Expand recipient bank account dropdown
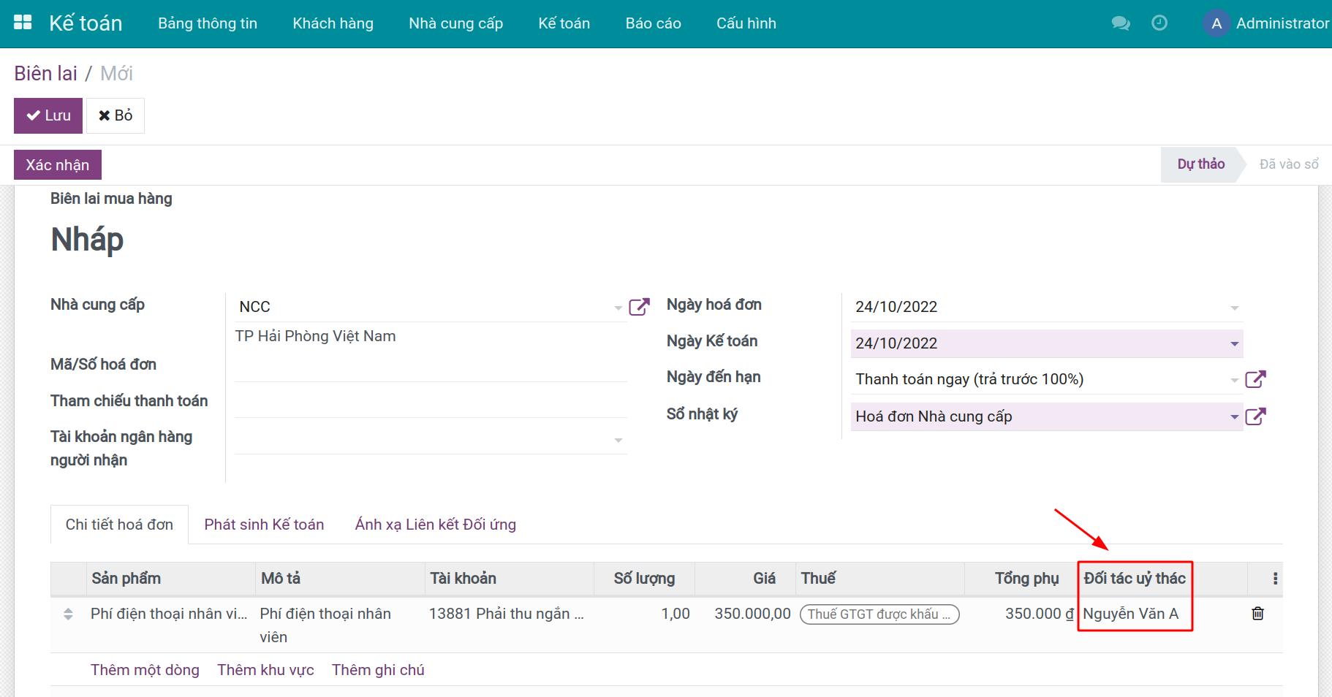 (x=618, y=440)
